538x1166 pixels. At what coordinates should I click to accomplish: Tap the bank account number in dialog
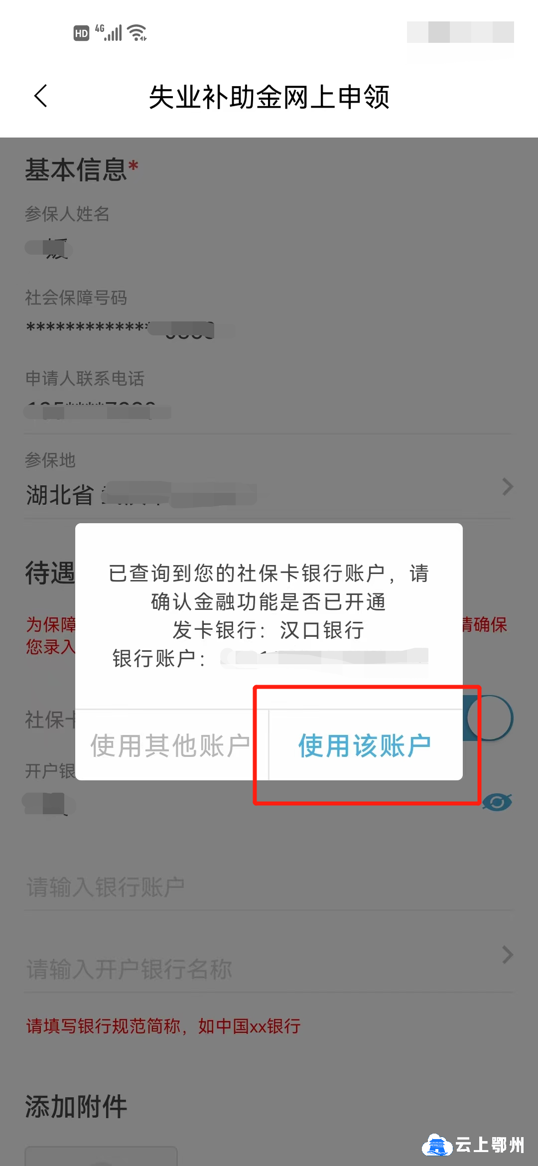(324, 659)
